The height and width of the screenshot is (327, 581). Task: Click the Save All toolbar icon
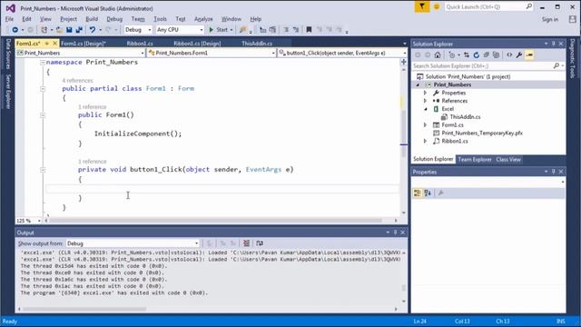pos(79,30)
